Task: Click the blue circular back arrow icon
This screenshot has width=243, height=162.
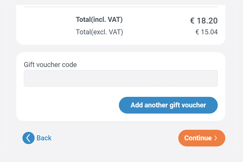Action: pos(28,138)
